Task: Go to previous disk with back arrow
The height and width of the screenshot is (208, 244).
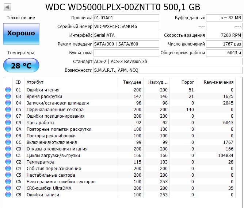Action: click(7, 7)
